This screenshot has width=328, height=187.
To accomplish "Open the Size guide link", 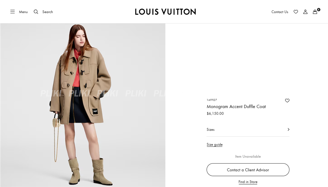I will 214,145.
